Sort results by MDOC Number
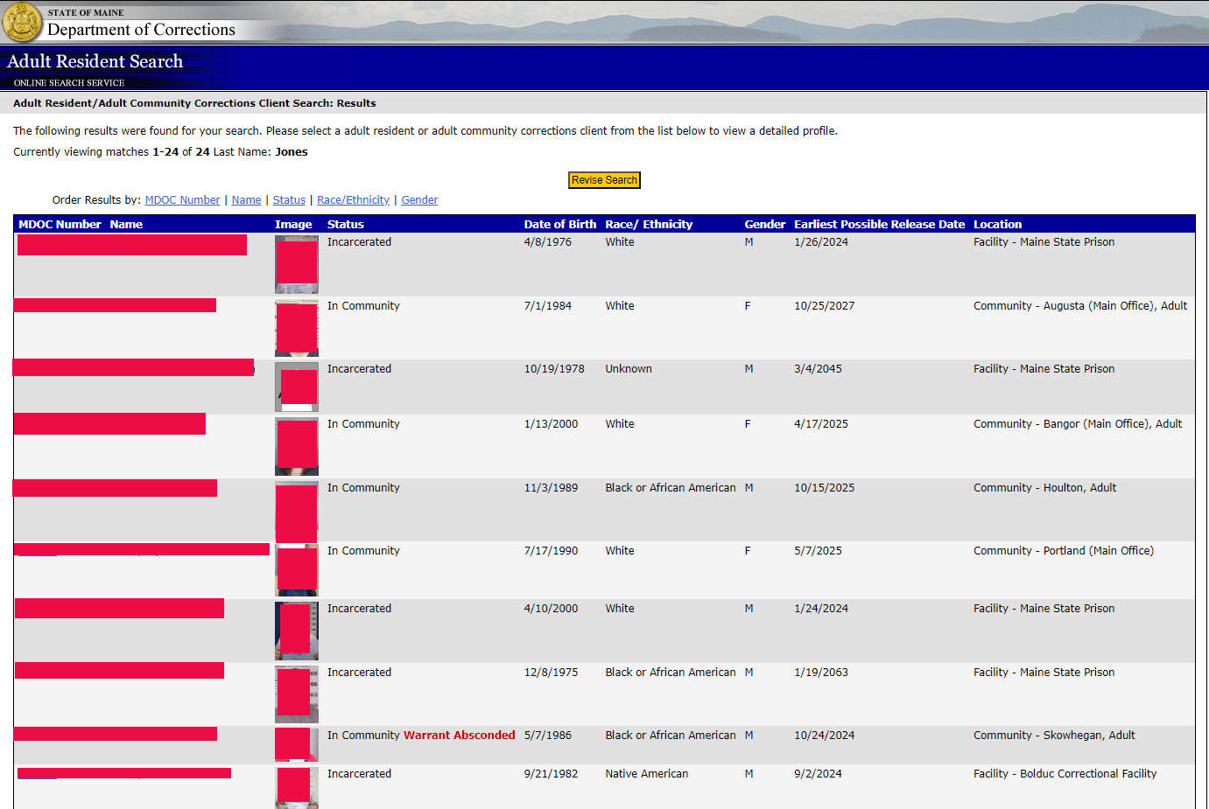The width and height of the screenshot is (1209, 809). click(182, 199)
